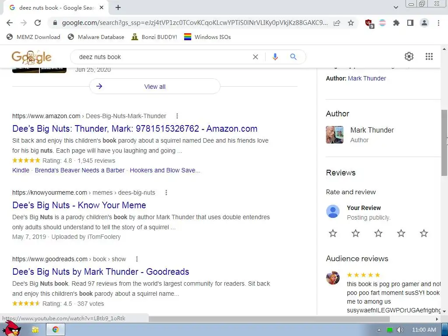
Task: Open options for goodreads result
Action: [x=137, y=259]
